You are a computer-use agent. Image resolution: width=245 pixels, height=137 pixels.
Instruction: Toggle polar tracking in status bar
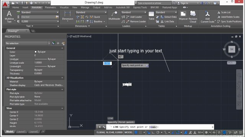point(158,132)
